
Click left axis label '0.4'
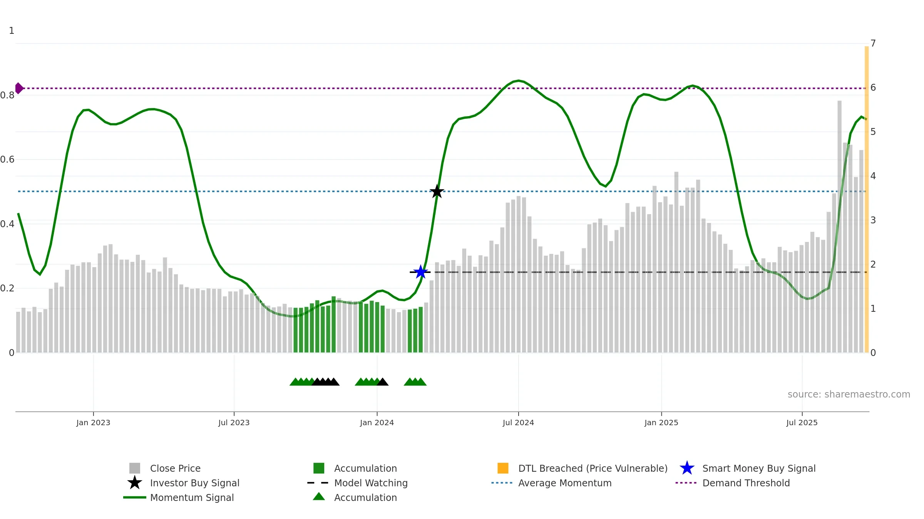tap(7, 224)
